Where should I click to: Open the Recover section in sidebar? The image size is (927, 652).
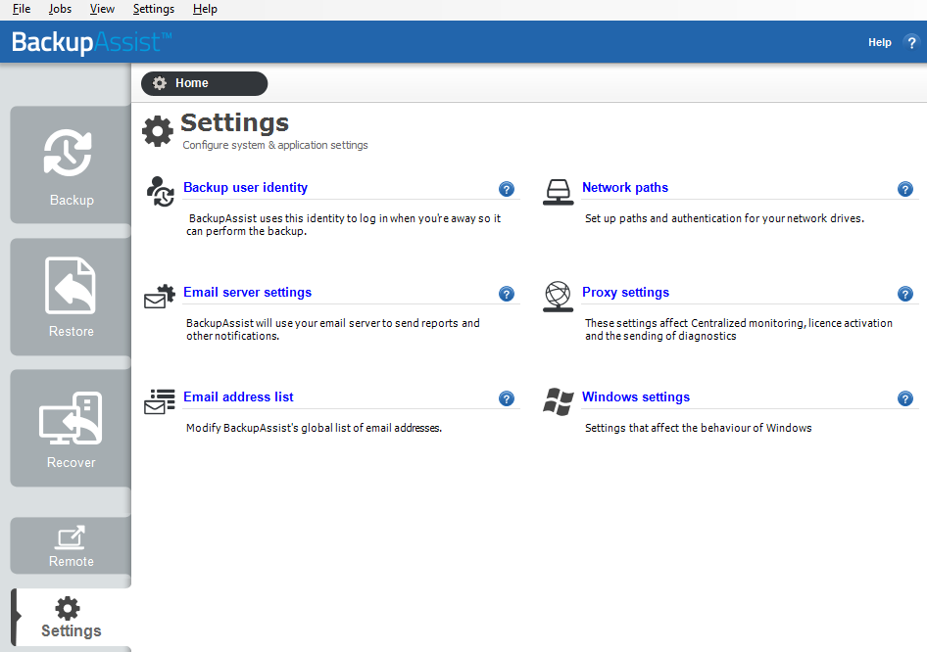[x=71, y=428]
